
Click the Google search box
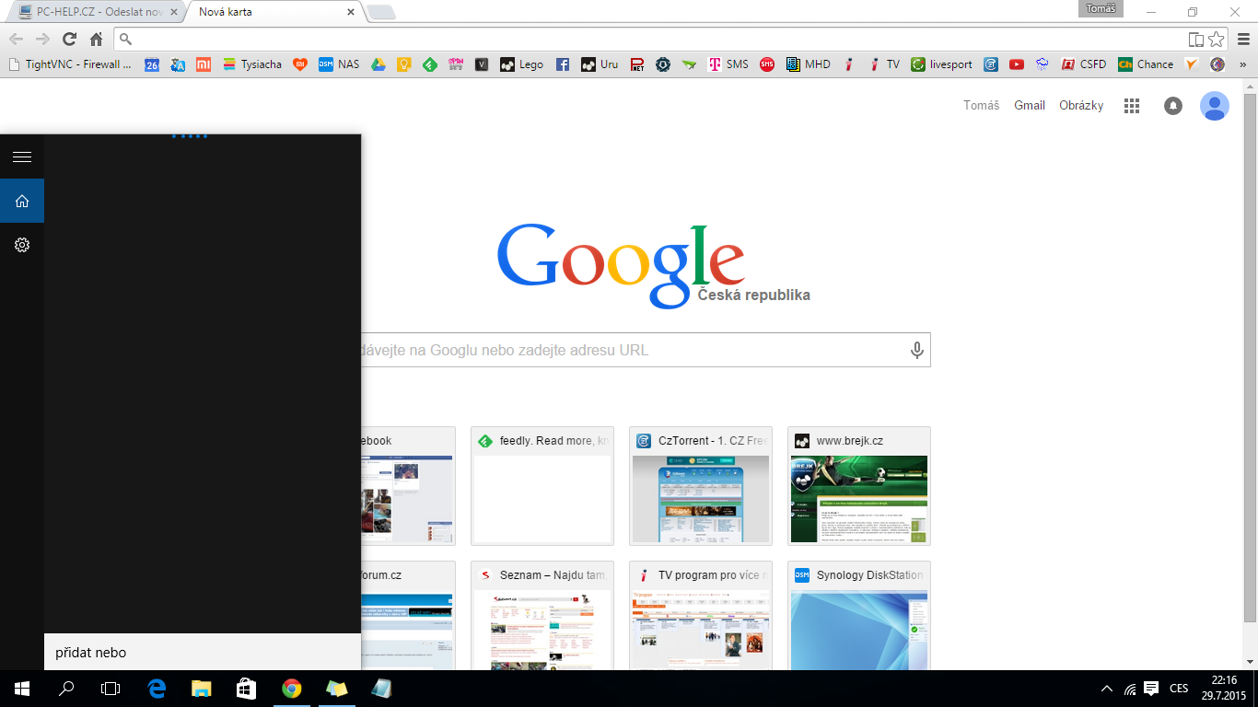(x=645, y=350)
